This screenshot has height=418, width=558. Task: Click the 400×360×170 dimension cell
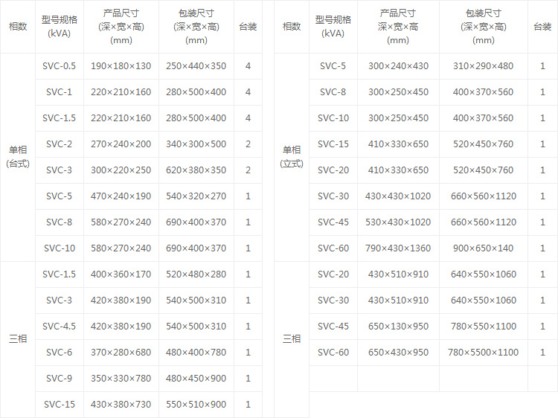click(121, 274)
